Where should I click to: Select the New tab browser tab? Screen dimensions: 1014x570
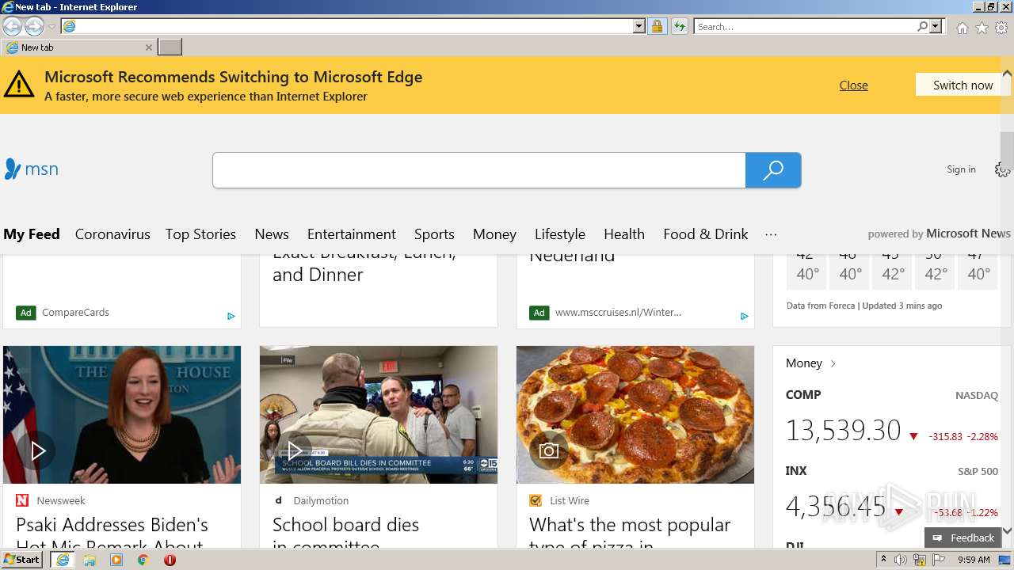pos(78,47)
